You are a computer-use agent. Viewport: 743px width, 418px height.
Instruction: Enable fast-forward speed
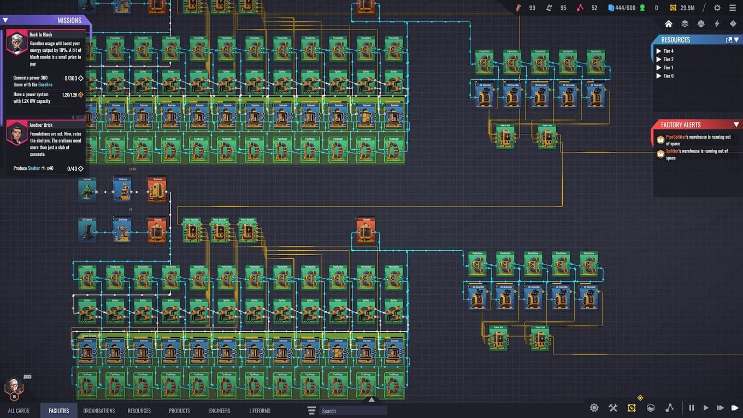[x=720, y=408]
